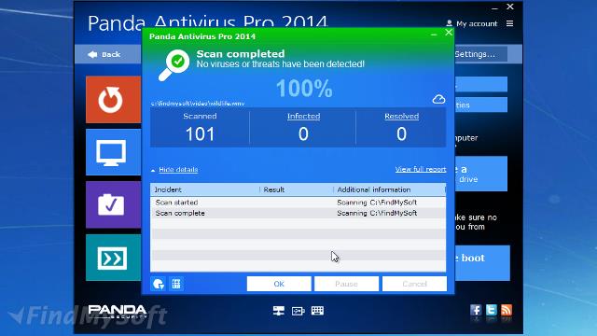
Task: Click the Cancel button
Action: [x=414, y=284]
